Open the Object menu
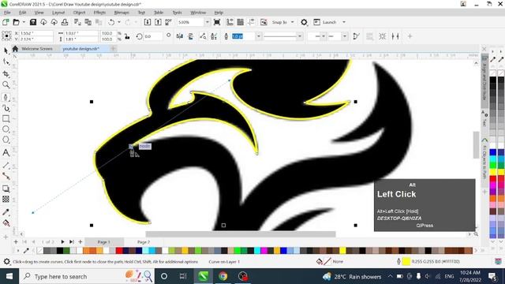 79,13
